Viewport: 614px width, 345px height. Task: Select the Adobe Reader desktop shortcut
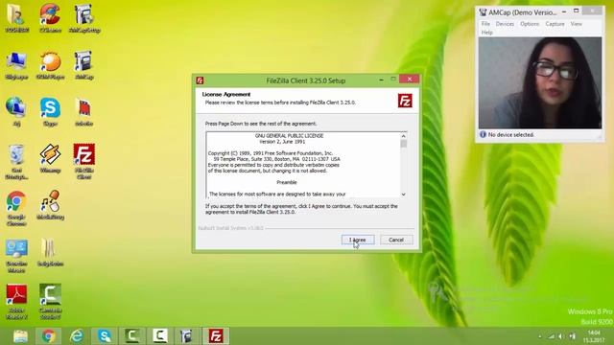click(x=16, y=302)
